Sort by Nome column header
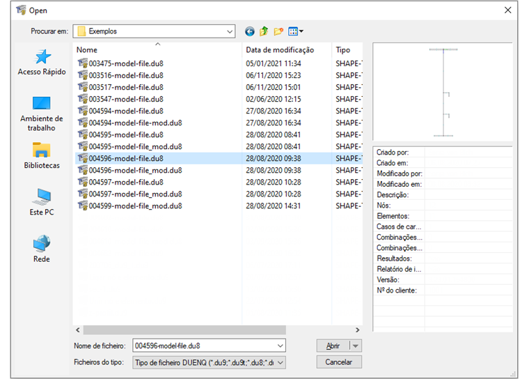This screenshot has width=529, height=379. coord(157,49)
